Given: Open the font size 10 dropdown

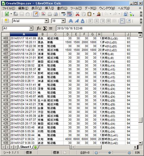Looking at the screenshot, I should (x=63, y=21).
